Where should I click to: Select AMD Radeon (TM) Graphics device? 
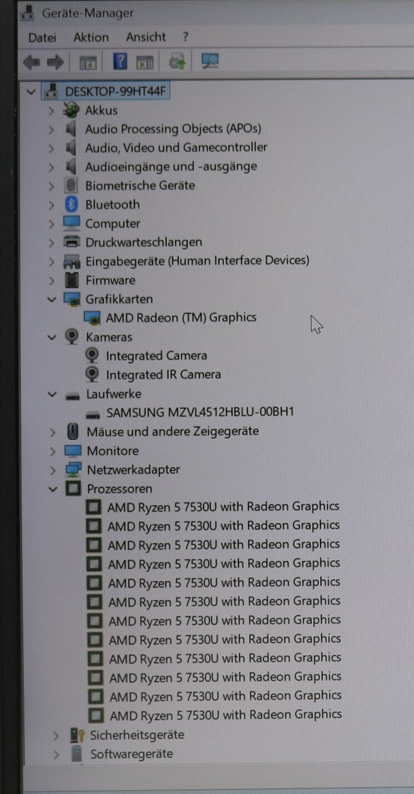click(181, 318)
